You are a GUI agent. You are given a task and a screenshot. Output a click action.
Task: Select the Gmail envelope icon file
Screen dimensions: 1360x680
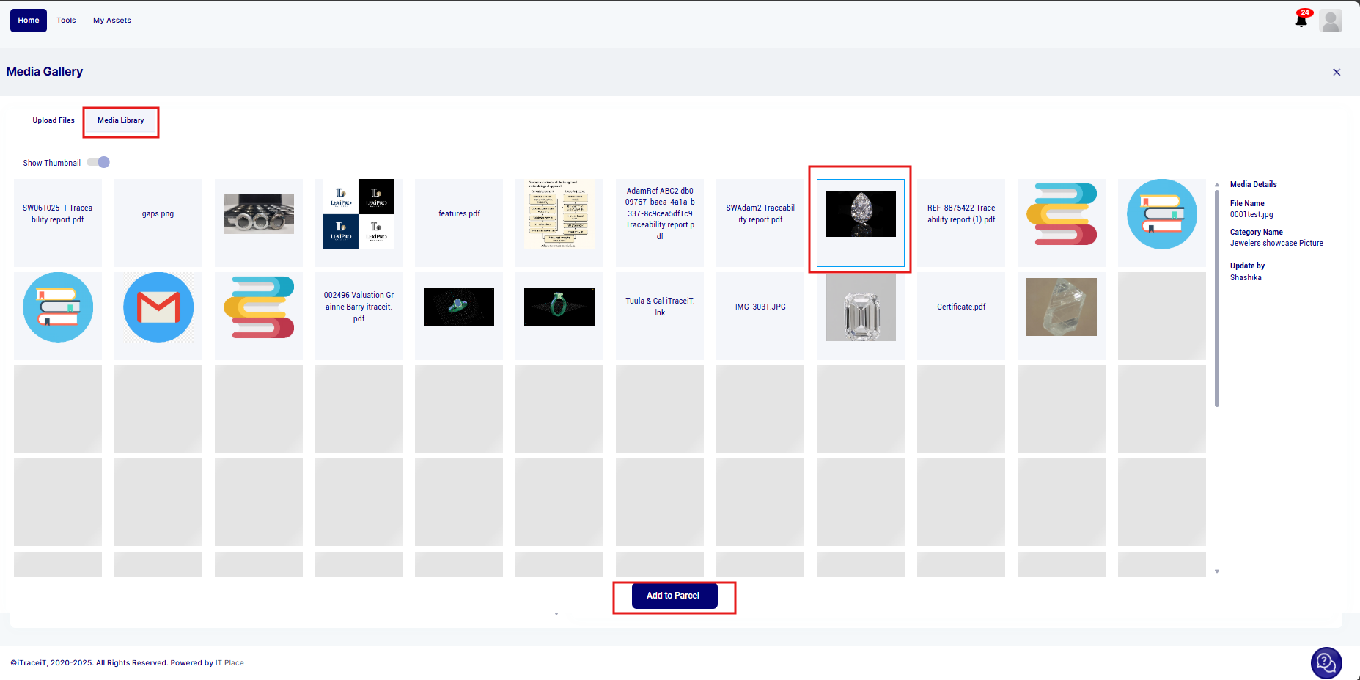(x=158, y=307)
